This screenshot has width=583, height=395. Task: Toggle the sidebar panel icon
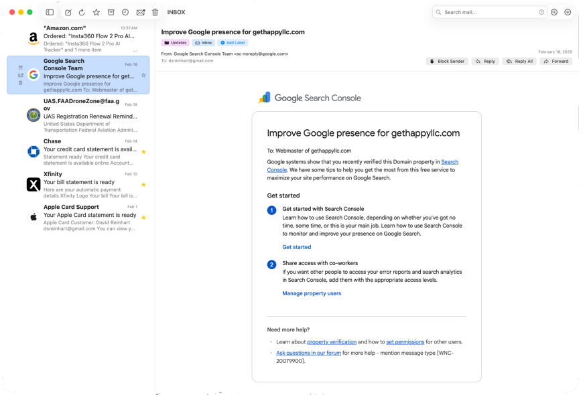50,12
